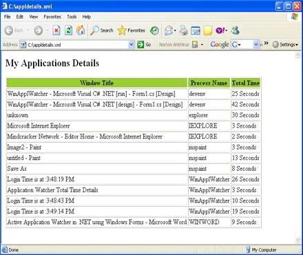Click the 'Microsoft Internet Explorer' title cell

coord(97,126)
